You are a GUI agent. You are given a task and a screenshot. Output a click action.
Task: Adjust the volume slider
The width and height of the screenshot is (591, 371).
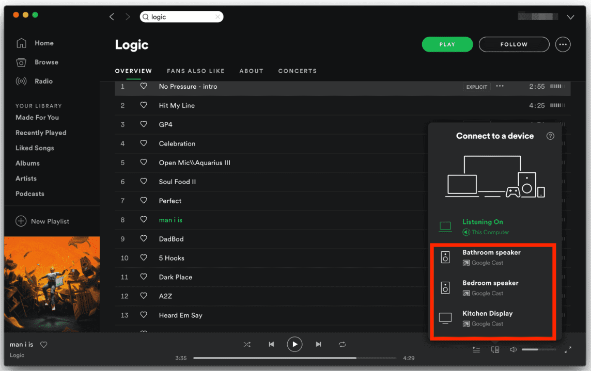tap(538, 350)
